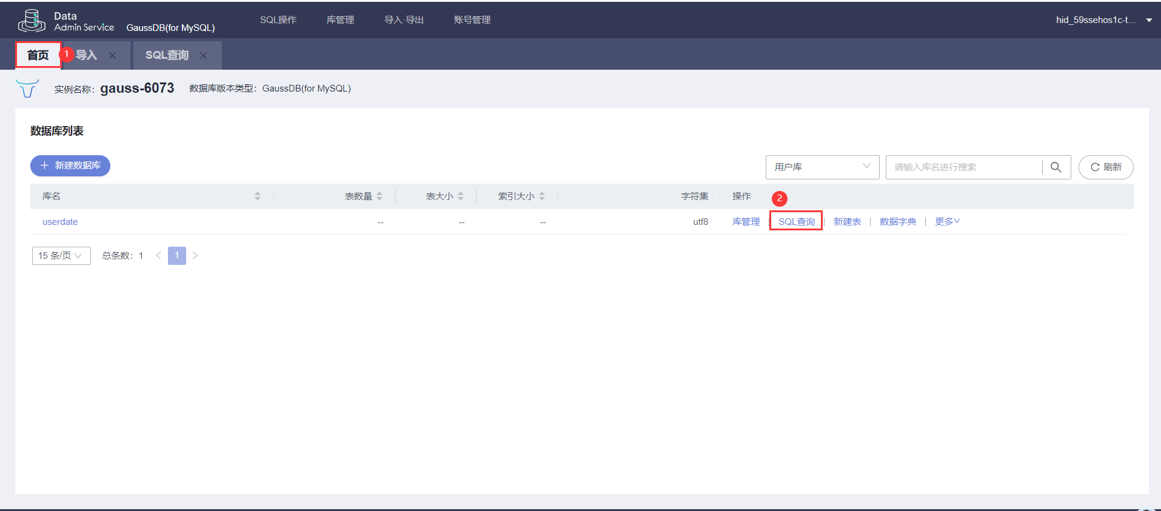The width and height of the screenshot is (1161, 511).
Task: Click SQL查询 for the userdate row
Action: click(x=797, y=222)
